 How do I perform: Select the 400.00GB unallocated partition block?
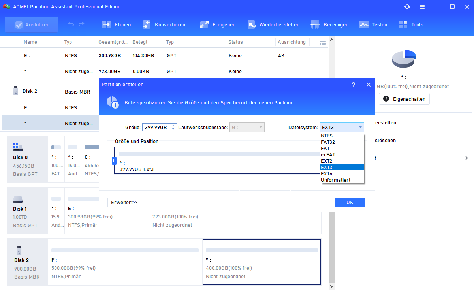point(262,262)
